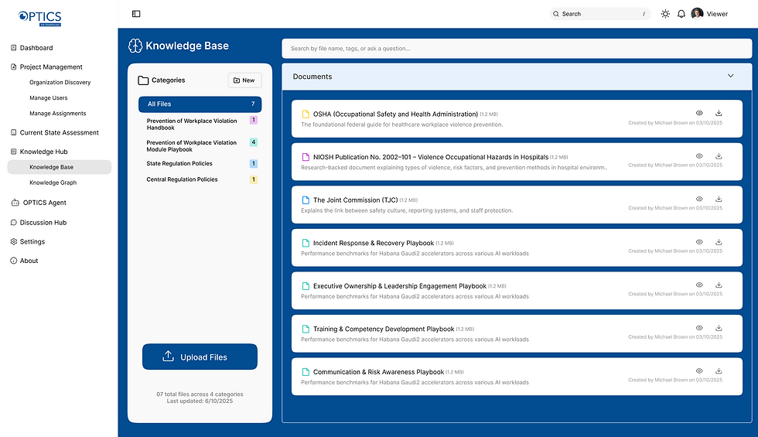
Task: Open Knowledge Graph page
Action: coord(53,183)
